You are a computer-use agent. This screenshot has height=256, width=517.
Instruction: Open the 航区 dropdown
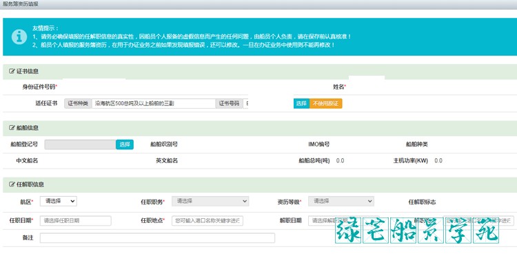tap(59, 201)
